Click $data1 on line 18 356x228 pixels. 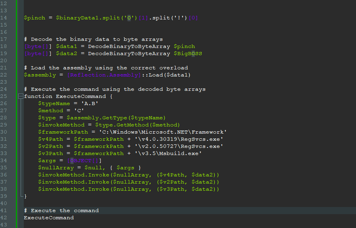pos(67,46)
